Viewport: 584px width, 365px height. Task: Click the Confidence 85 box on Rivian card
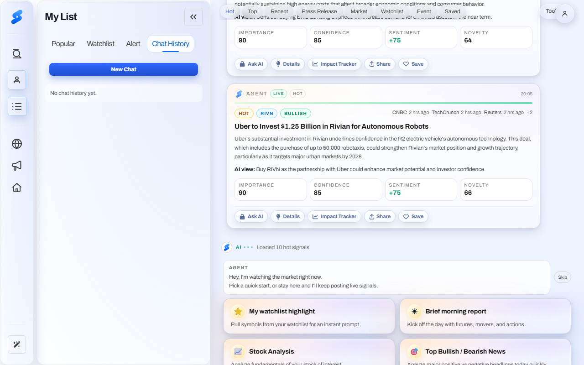[346, 189]
